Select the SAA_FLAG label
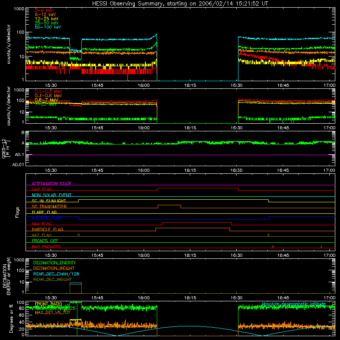 (x=42, y=224)
